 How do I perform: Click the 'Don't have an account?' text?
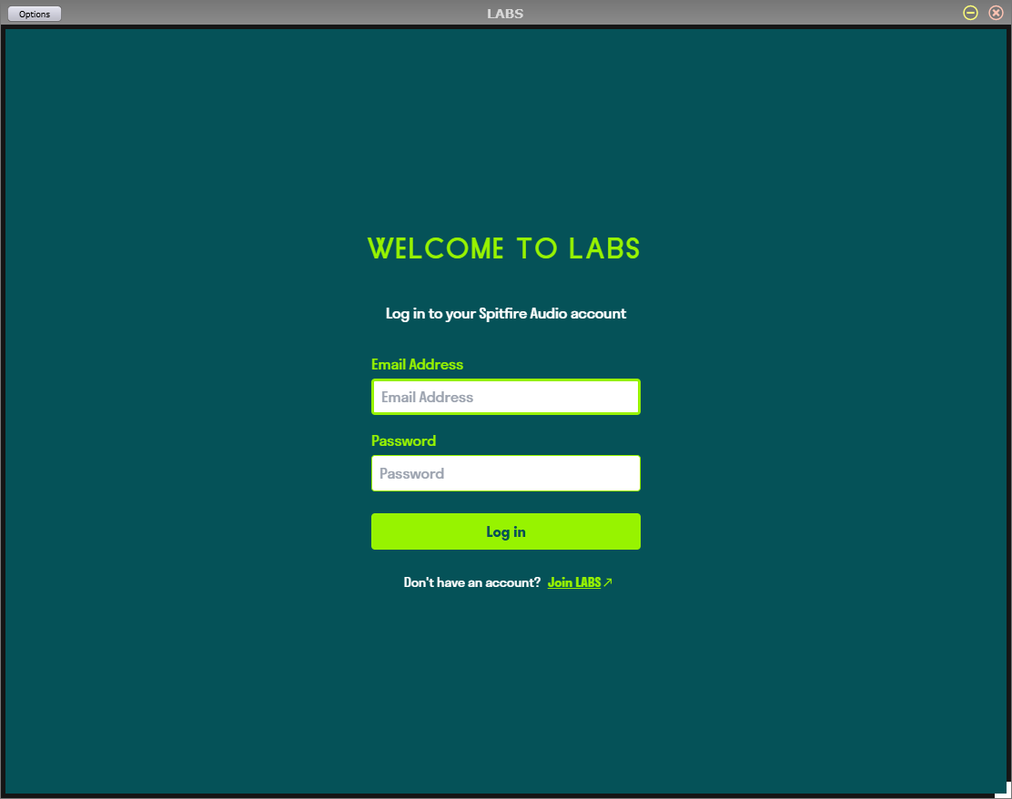(471, 582)
